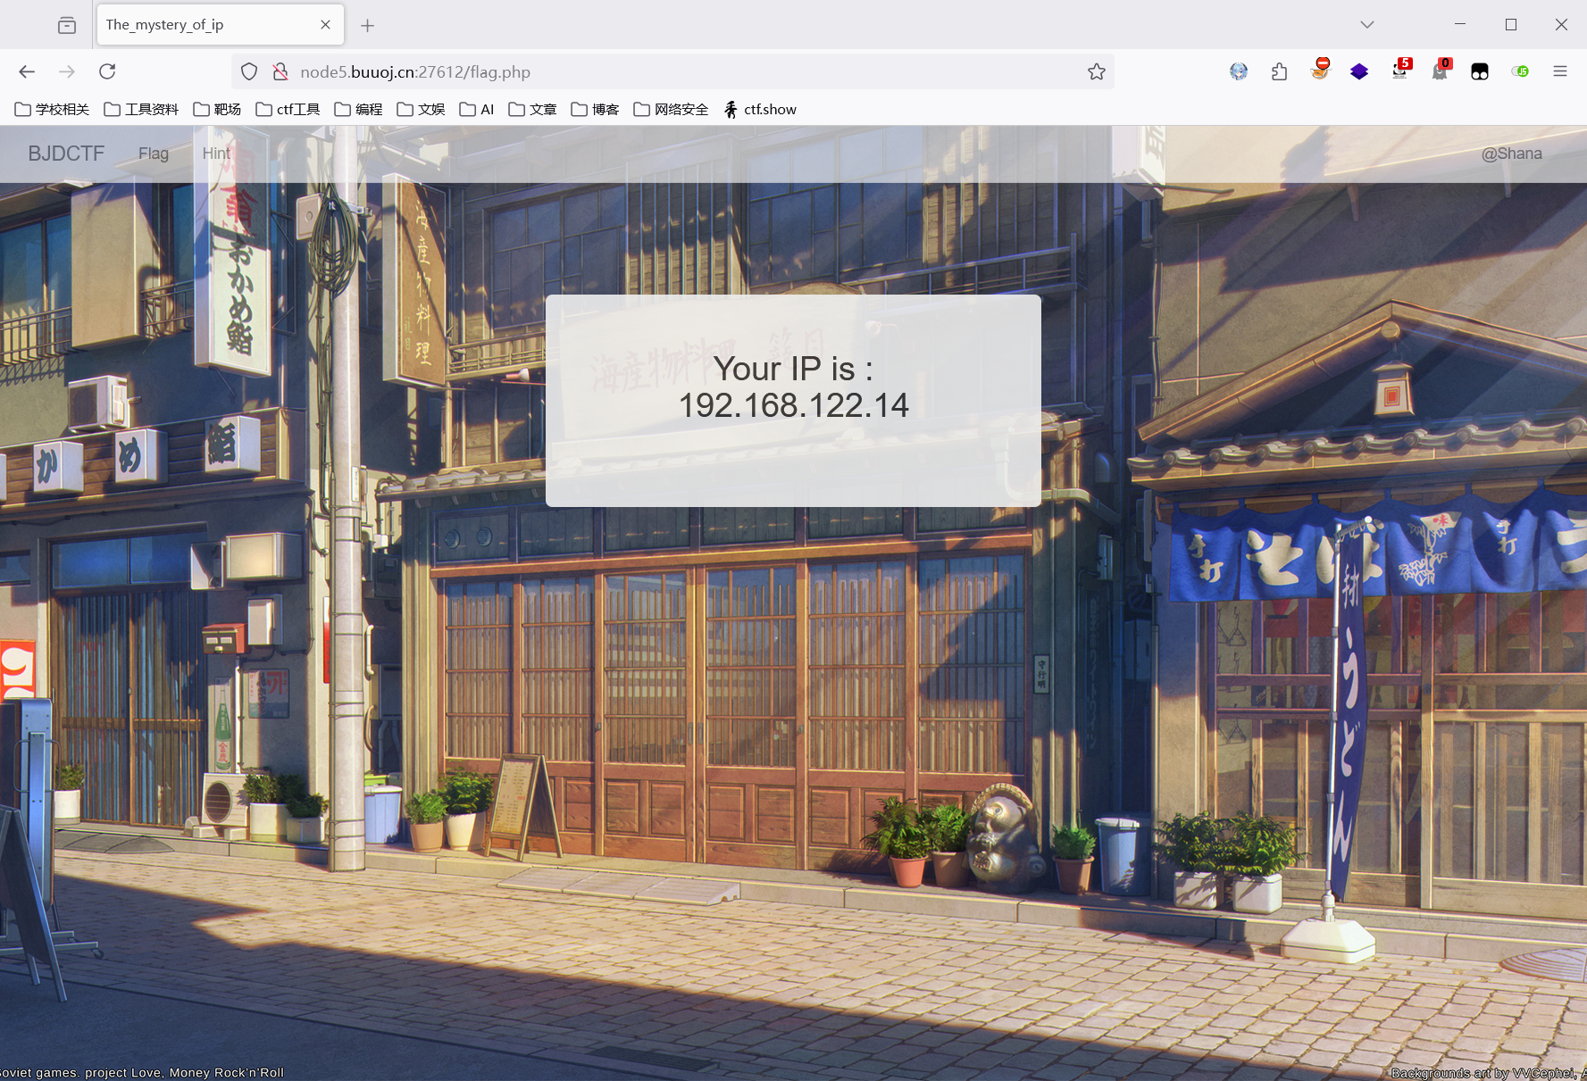Image resolution: width=1587 pixels, height=1081 pixels.
Task: Select the The_mystery_of_ip tab
Action: 219,25
